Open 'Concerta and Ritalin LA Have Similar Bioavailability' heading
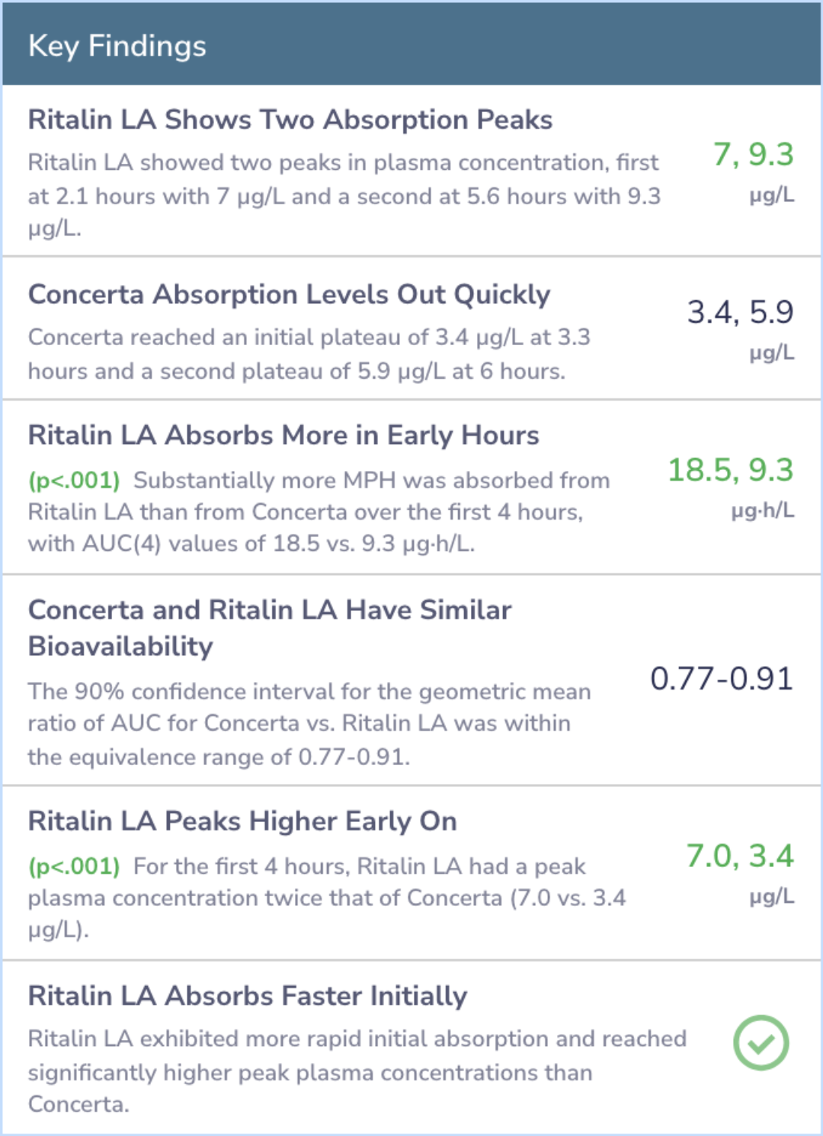The width and height of the screenshot is (823, 1136). pos(270,628)
